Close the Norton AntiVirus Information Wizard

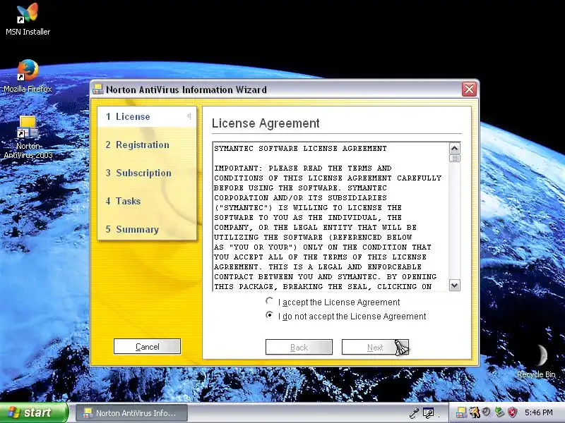469,90
